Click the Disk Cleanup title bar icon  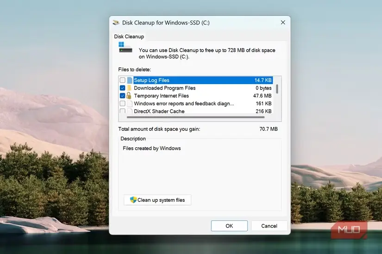[x=116, y=23]
